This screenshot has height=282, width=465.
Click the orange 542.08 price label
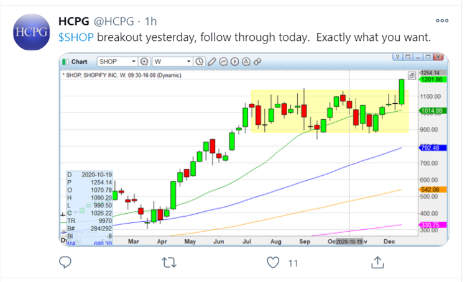click(x=432, y=189)
